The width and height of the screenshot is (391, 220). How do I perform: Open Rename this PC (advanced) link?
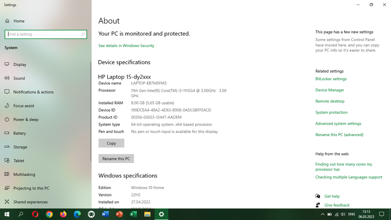(x=339, y=135)
